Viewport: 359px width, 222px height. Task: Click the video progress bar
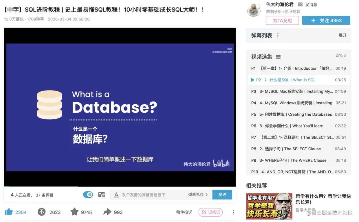(x=120, y=186)
